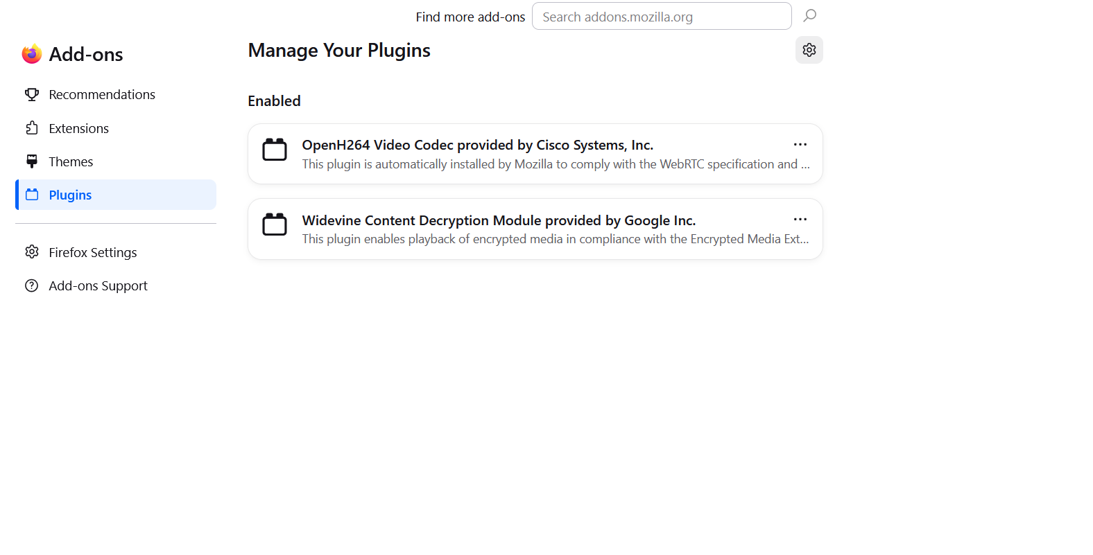Click the Find more add-ons label
The height and width of the screenshot is (555, 1093).
pyautogui.click(x=470, y=17)
